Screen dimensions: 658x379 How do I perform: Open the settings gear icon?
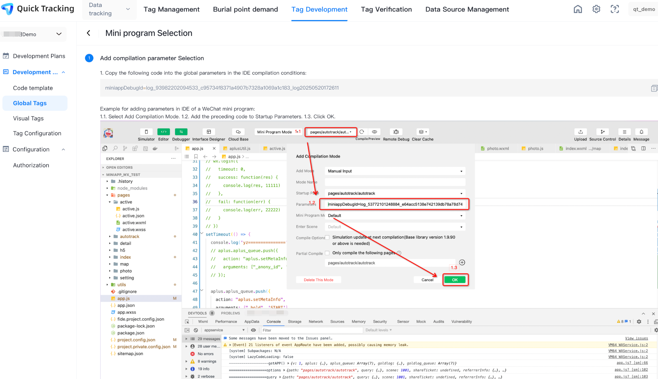click(596, 9)
